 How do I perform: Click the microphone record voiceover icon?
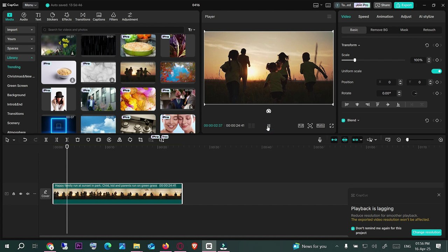coord(320,140)
